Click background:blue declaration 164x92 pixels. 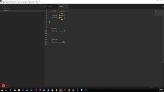[59, 42]
